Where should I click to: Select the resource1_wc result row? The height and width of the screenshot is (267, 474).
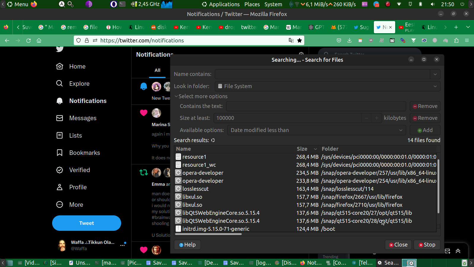[305, 165]
